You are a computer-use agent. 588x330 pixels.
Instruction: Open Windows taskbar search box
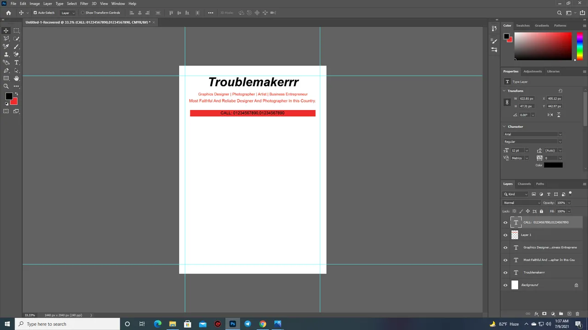[x=68, y=324]
